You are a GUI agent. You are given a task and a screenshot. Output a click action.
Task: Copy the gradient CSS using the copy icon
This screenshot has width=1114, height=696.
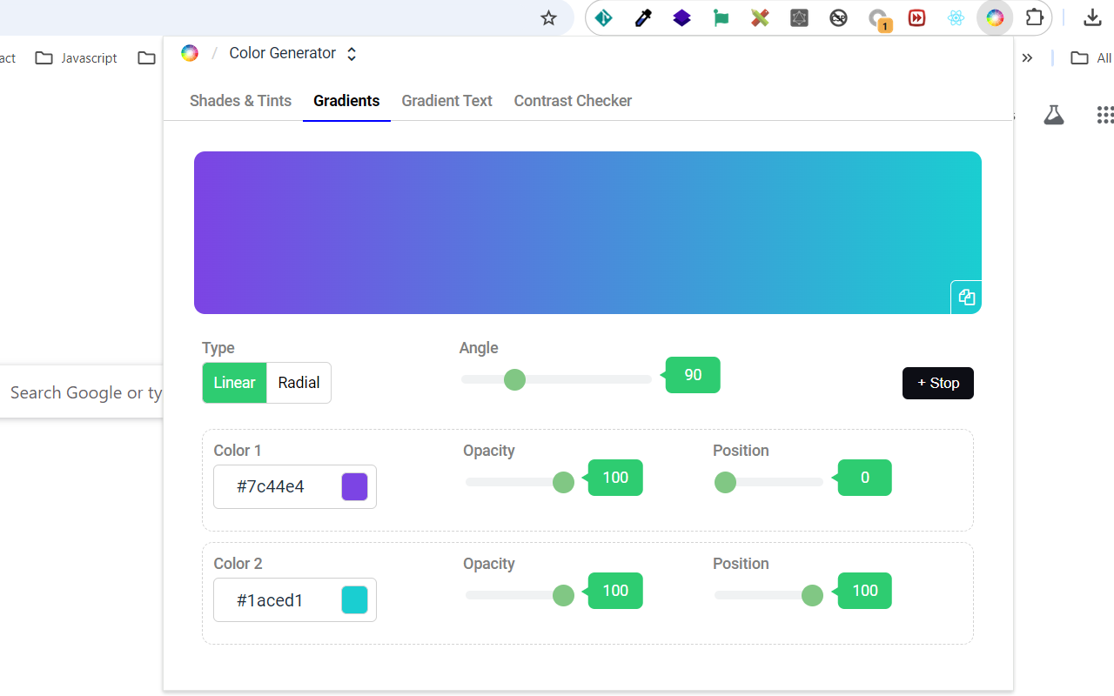point(966,297)
